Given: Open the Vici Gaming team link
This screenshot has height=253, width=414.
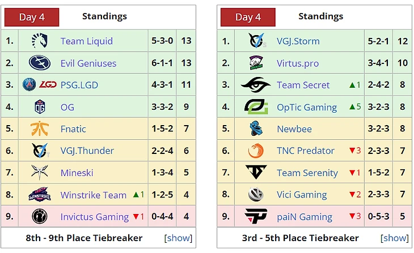Looking at the screenshot, I should coord(302,195).
